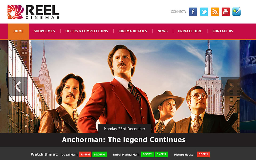Show the previous slide with left arrow
Viewport: 256px width, 160px height.
coord(18,86)
